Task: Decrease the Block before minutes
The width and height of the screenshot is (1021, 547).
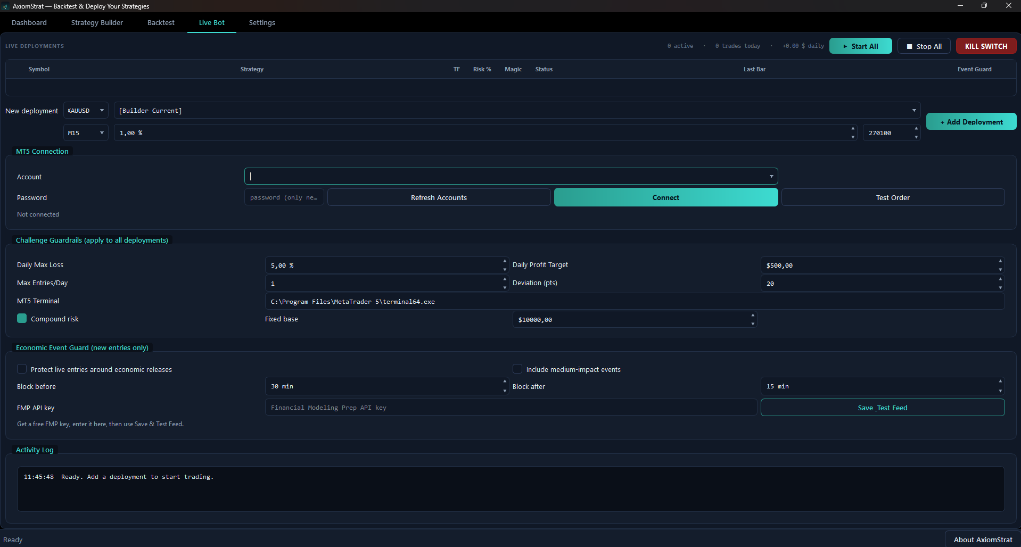Action: (505, 391)
